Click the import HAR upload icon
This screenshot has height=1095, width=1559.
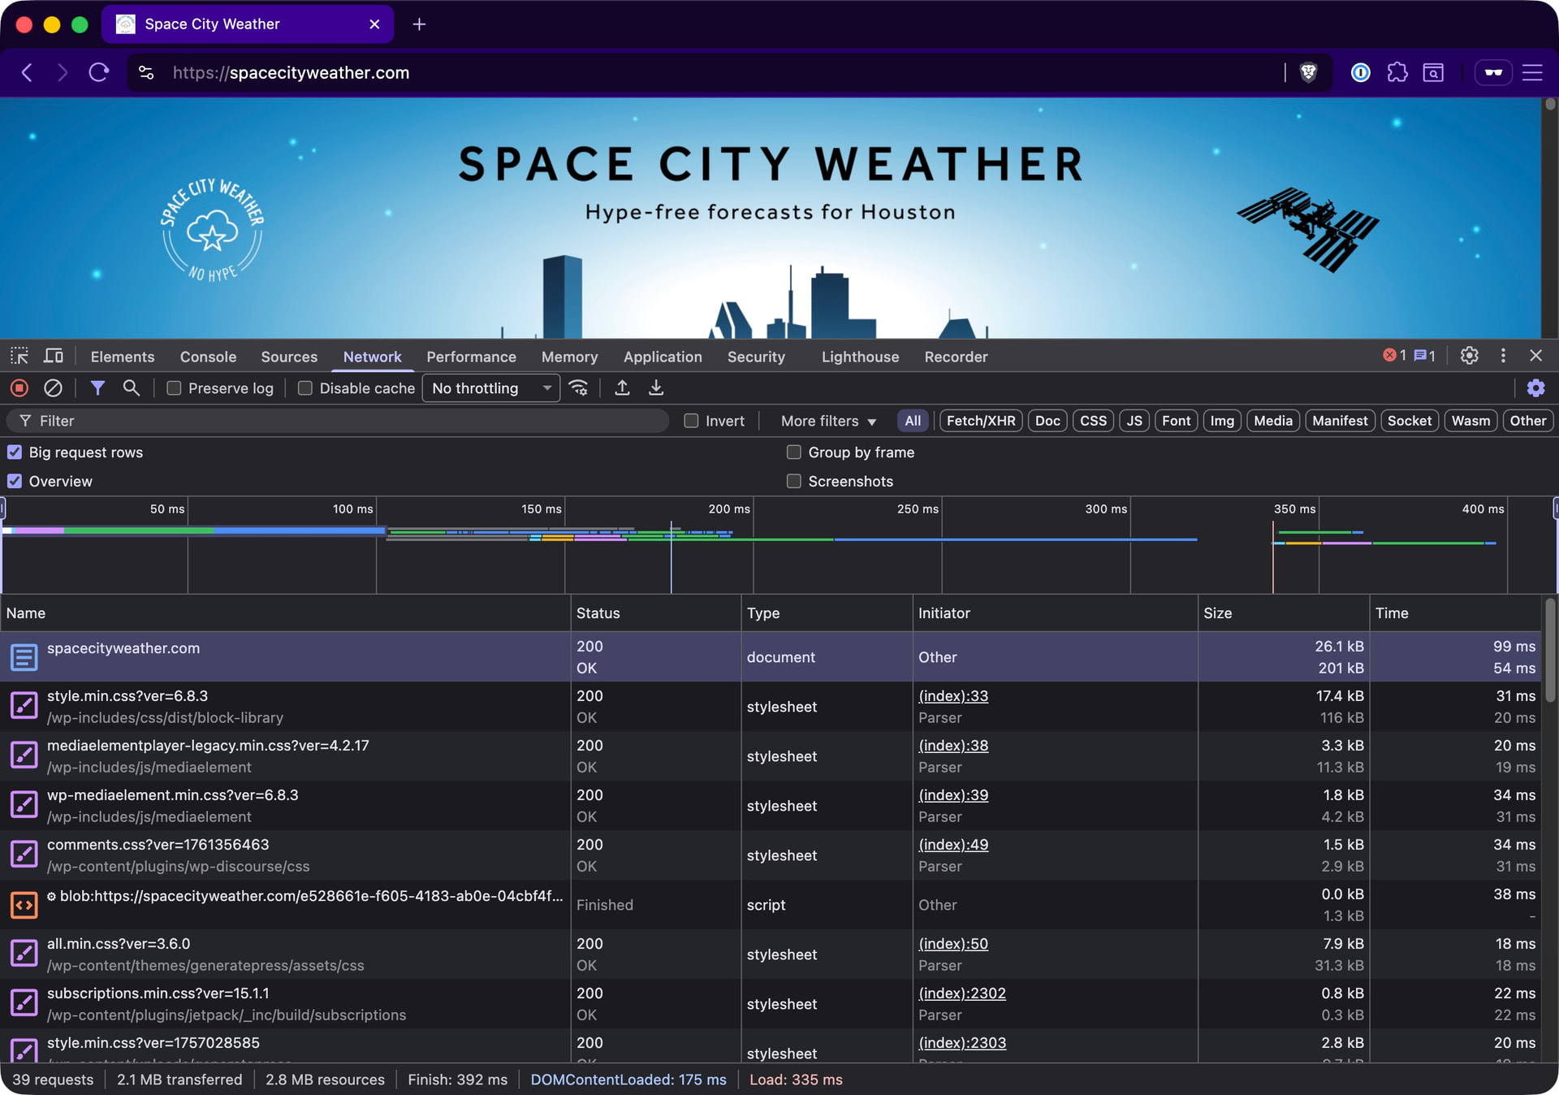(x=622, y=388)
